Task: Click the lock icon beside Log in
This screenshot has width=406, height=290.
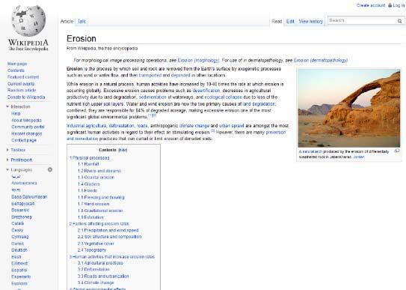Action: point(390,5)
